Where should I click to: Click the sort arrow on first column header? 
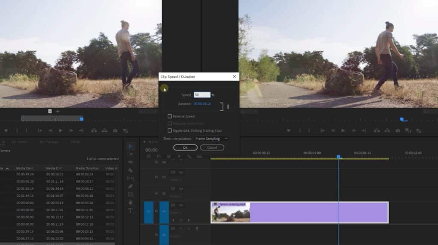(x=7, y=168)
